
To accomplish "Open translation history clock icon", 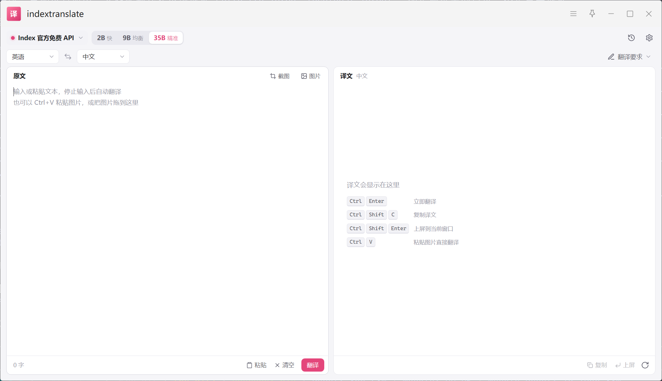I will click(631, 38).
